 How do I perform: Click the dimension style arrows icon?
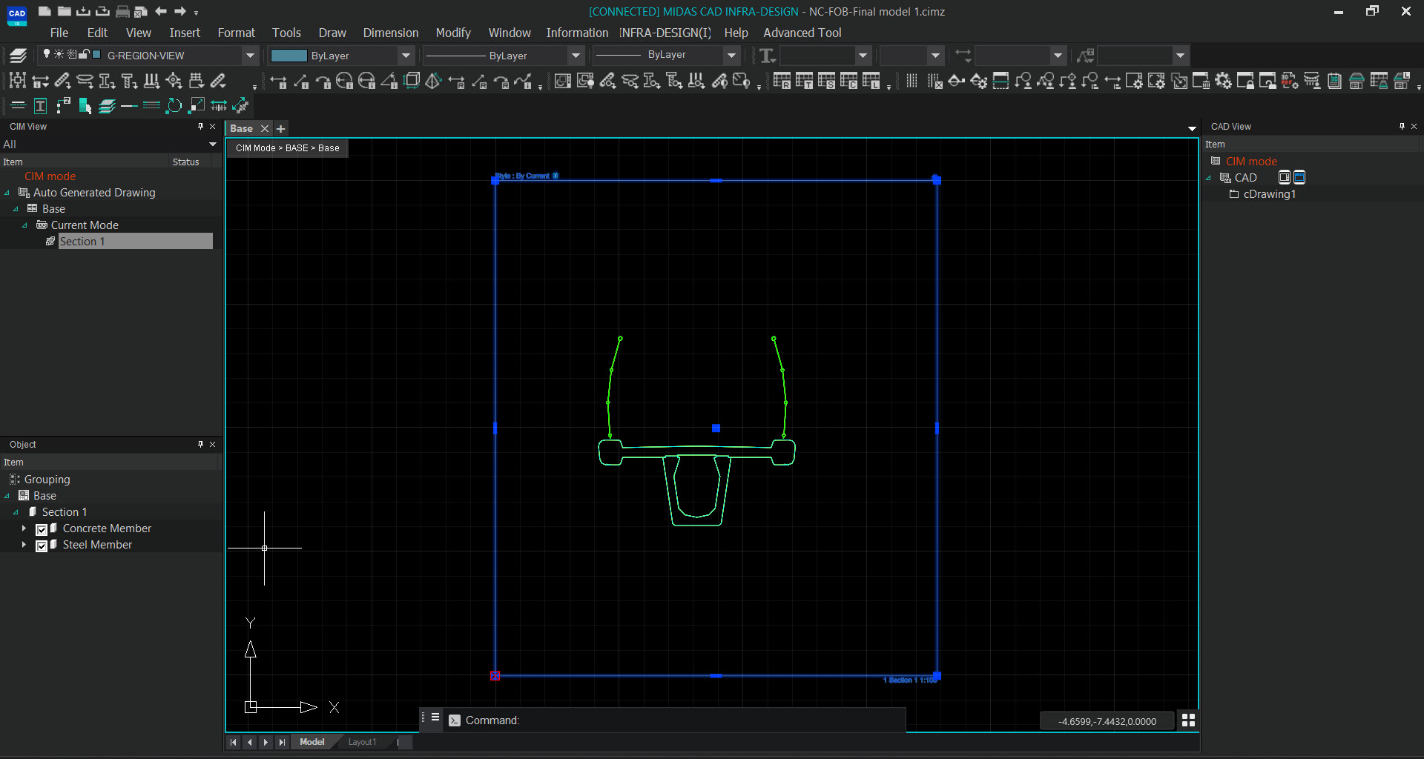click(x=963, y=55)
